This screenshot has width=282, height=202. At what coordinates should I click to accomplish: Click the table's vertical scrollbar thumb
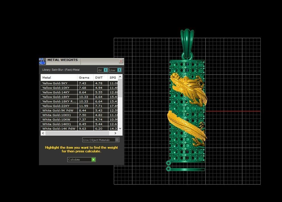[120, 88]
